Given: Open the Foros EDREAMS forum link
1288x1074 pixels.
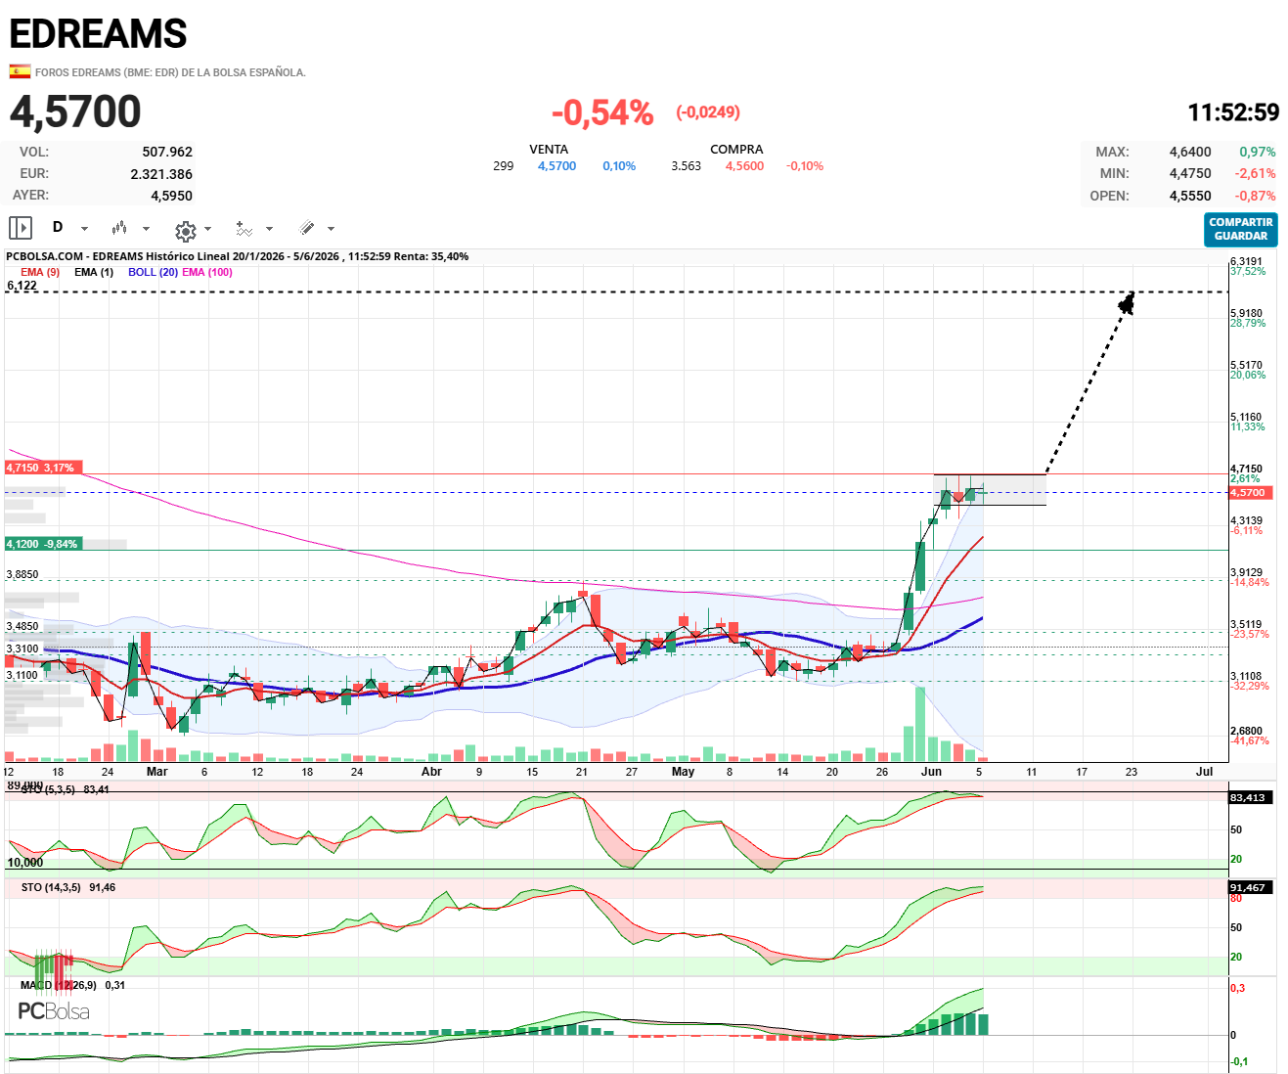Looking at the screenshot, I should (170, 72).
